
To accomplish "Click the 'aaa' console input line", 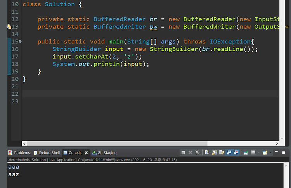I will 14,167.
